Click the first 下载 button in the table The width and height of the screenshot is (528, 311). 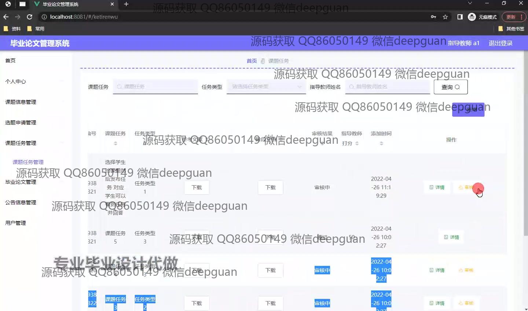pos(197,187)
